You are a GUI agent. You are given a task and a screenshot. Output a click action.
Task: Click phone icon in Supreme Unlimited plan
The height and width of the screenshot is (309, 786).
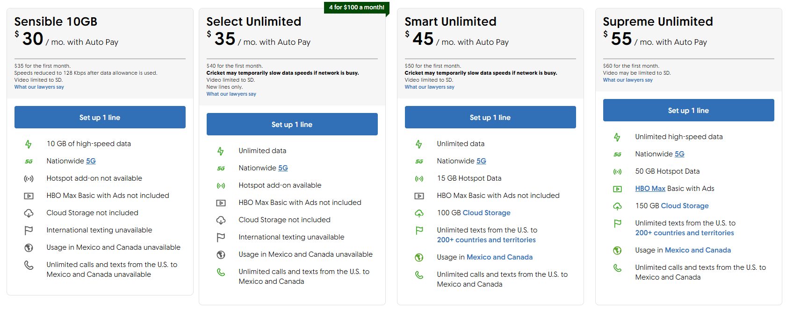(x=617, y=268)
